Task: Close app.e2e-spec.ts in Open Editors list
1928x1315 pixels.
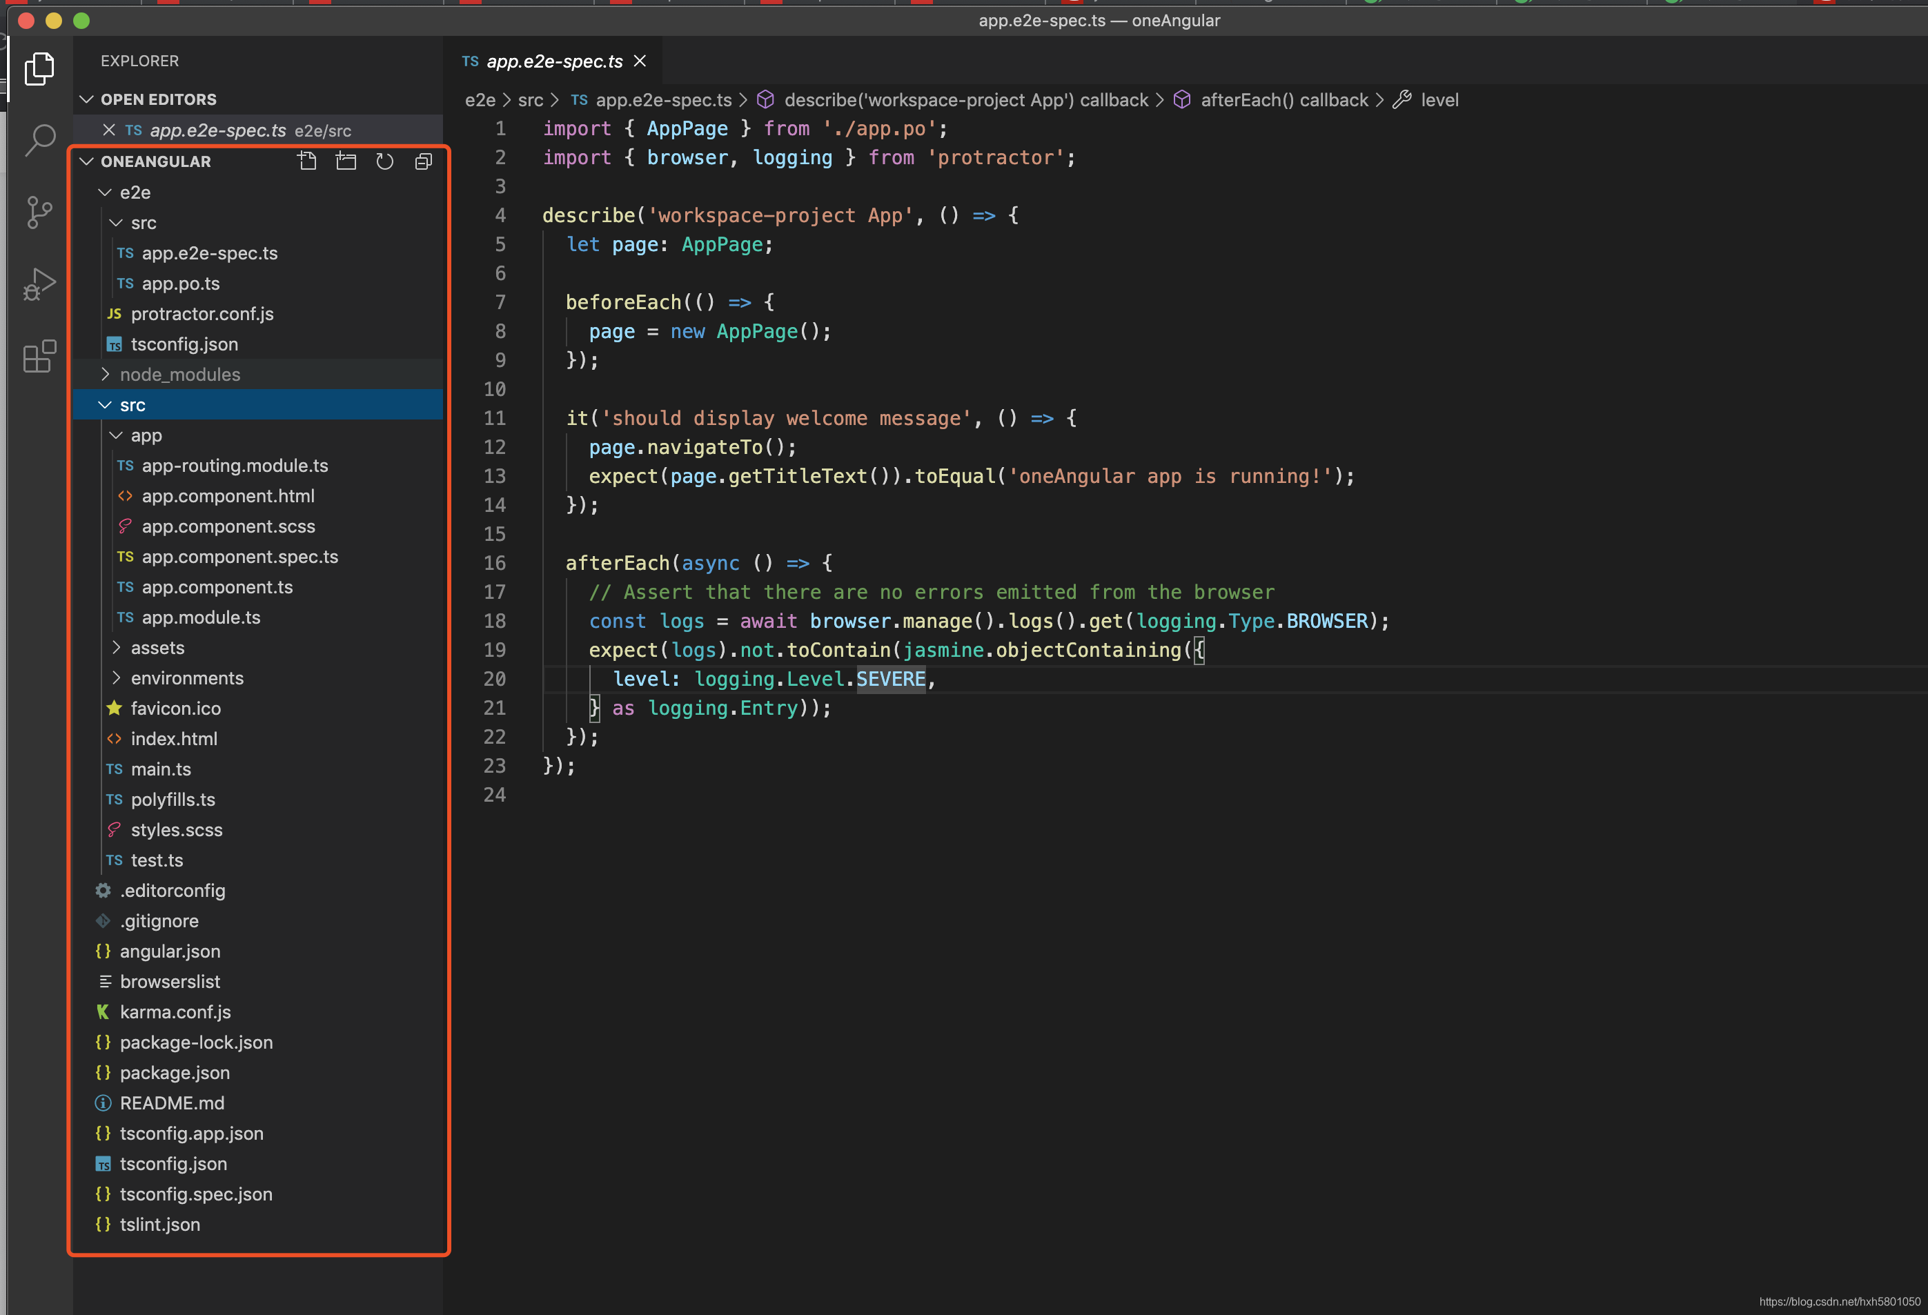Action: tap(108, 130)
